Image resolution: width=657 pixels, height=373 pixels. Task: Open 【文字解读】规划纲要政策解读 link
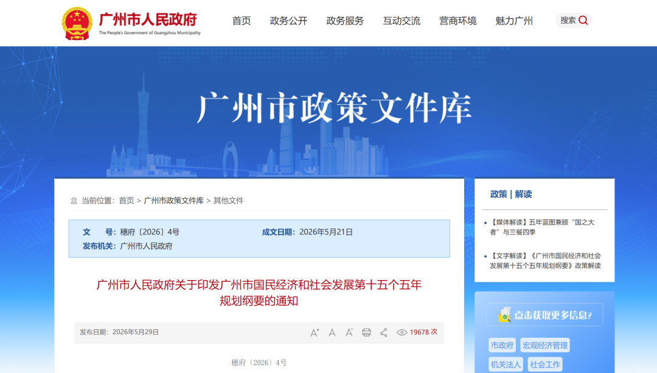tap(545, 261)
